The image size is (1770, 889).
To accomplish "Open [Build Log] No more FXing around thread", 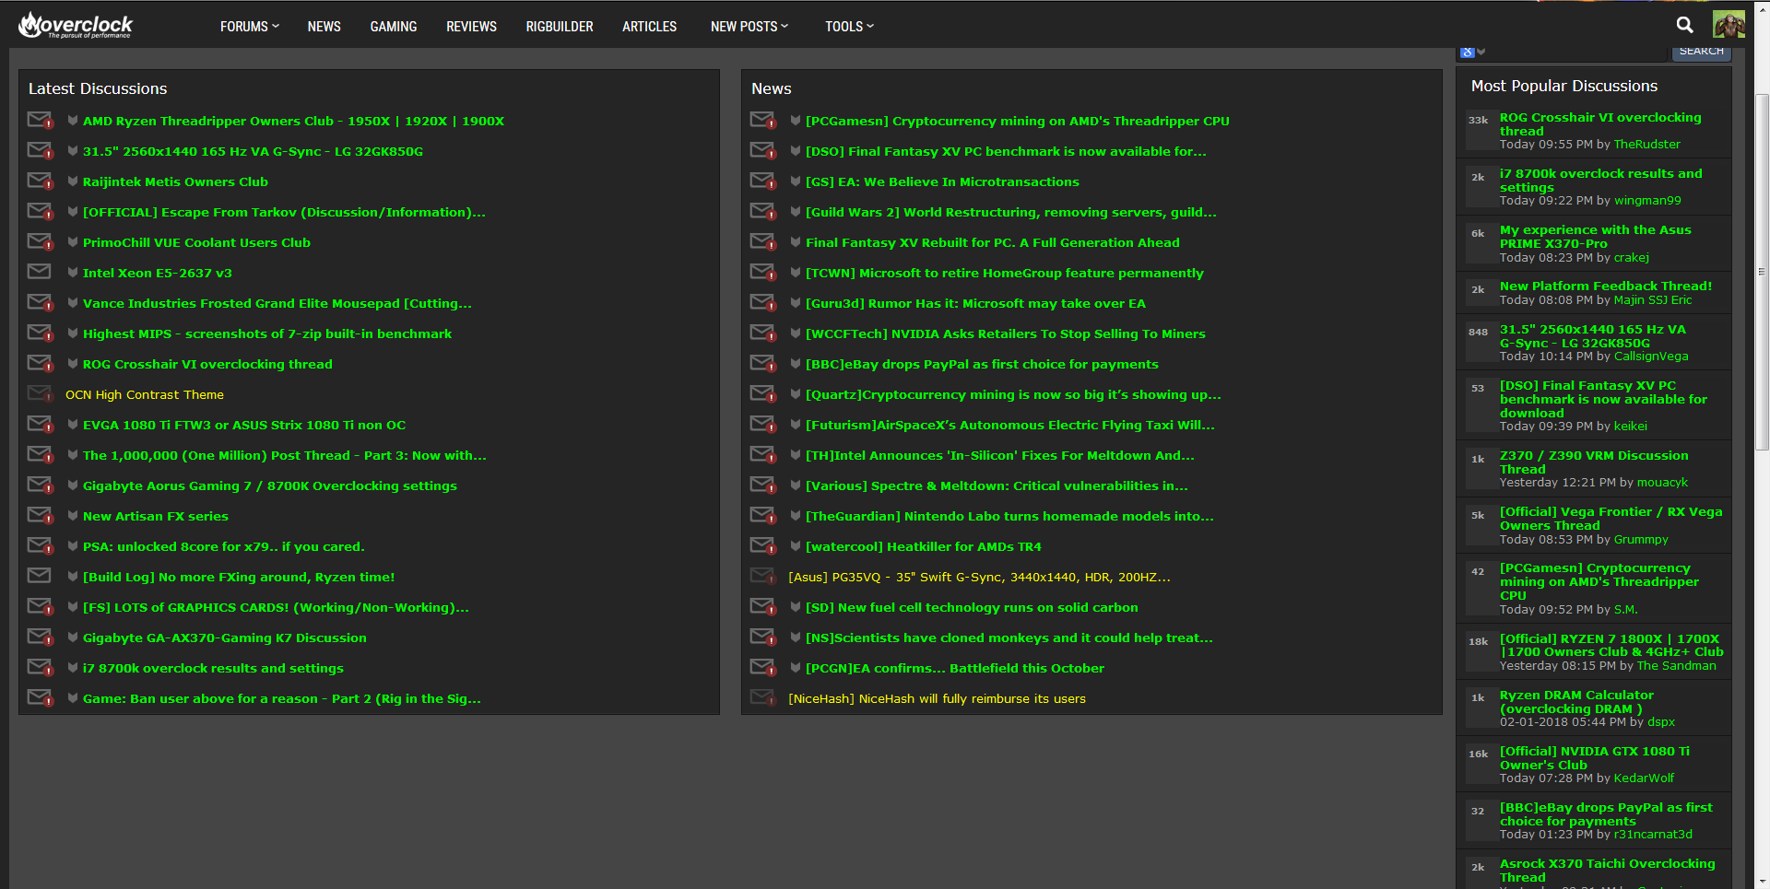I will 239,577.
